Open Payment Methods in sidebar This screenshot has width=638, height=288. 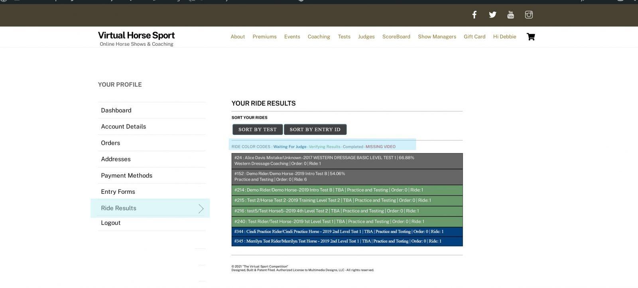click(126, 175)
